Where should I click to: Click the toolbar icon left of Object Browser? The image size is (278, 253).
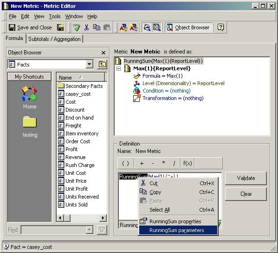tap(157, 27)
